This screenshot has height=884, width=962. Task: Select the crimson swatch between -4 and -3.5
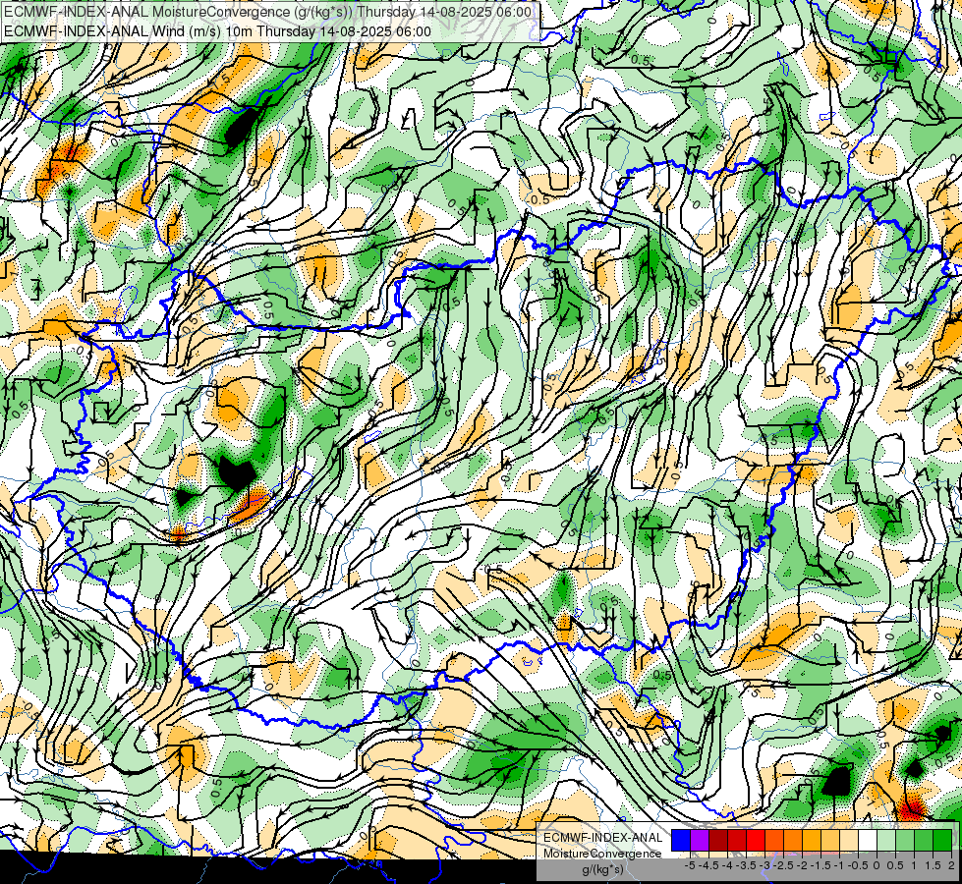[737, 840]
